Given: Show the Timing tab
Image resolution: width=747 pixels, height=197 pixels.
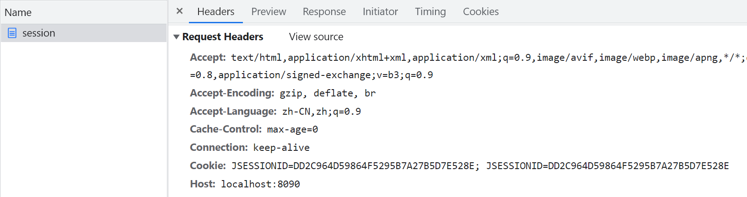Looking at the screenshot, I should (x=430, y=12).
